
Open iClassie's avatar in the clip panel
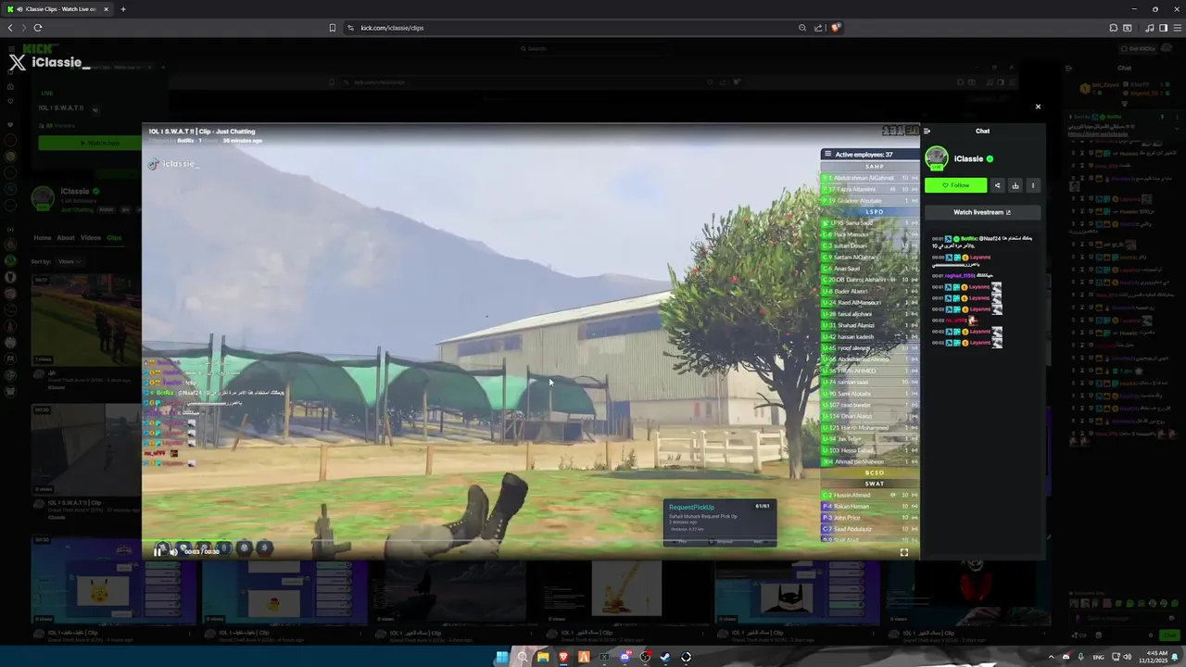937,158
